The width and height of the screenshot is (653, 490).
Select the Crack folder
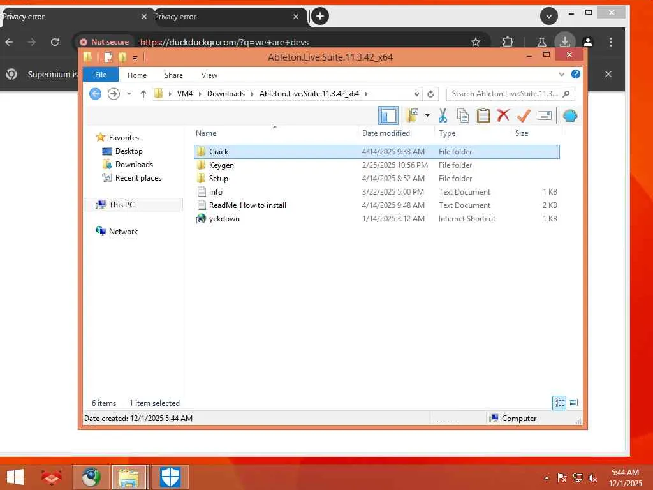click(376, 152)
